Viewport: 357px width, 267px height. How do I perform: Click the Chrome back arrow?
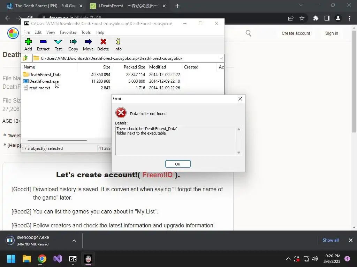(8, 18)
